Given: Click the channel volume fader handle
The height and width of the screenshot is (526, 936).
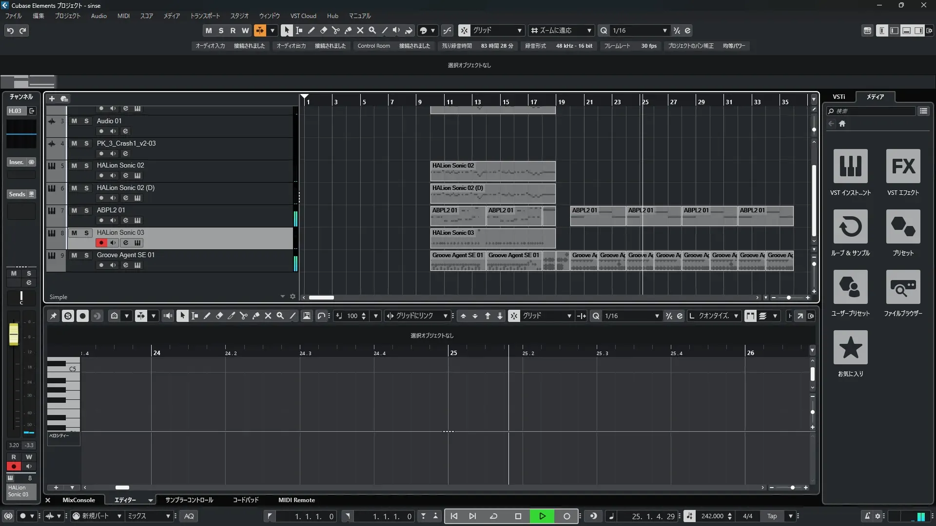Looking at the screenshot, I should 14,334.
